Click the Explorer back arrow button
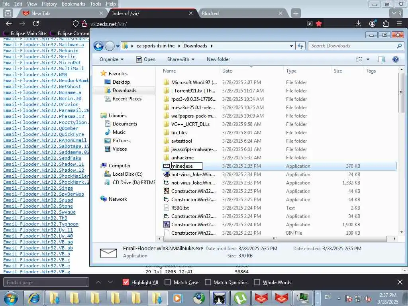Viewport: 408px width, 306px height. coord(99,46)
